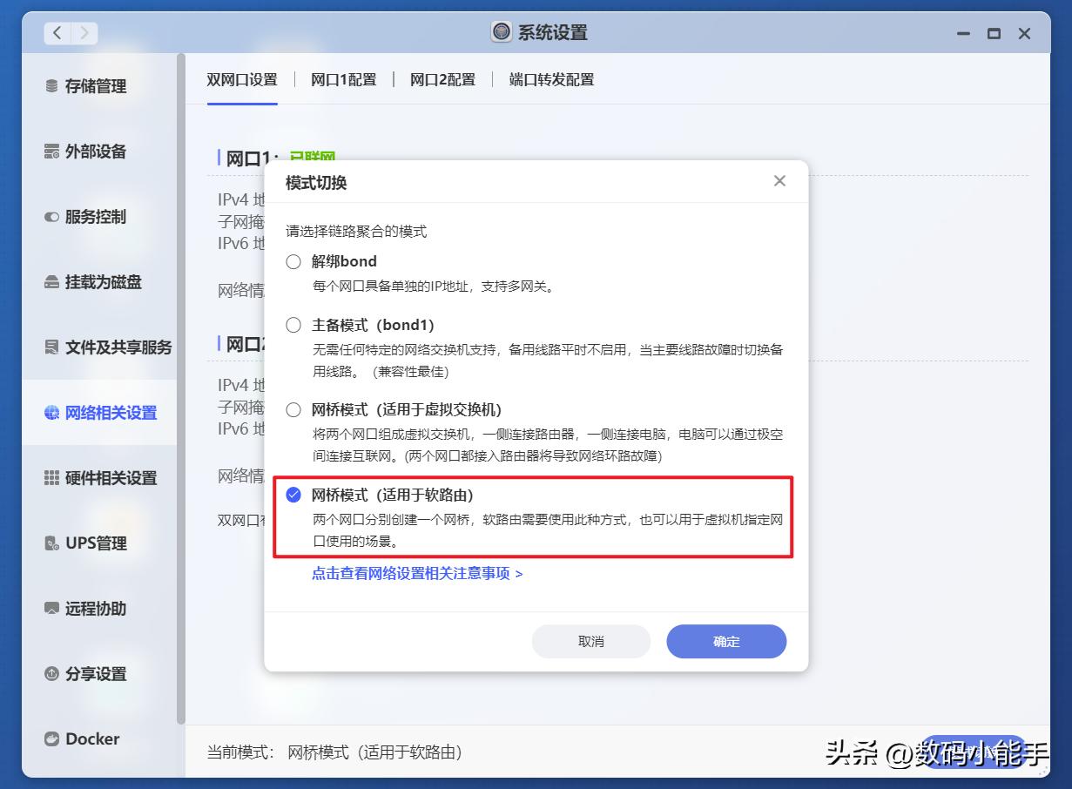Click the UPS管理 icon
Image resolution: width=1072 pixels, height=789 pixels.
(x=51, y=543)
